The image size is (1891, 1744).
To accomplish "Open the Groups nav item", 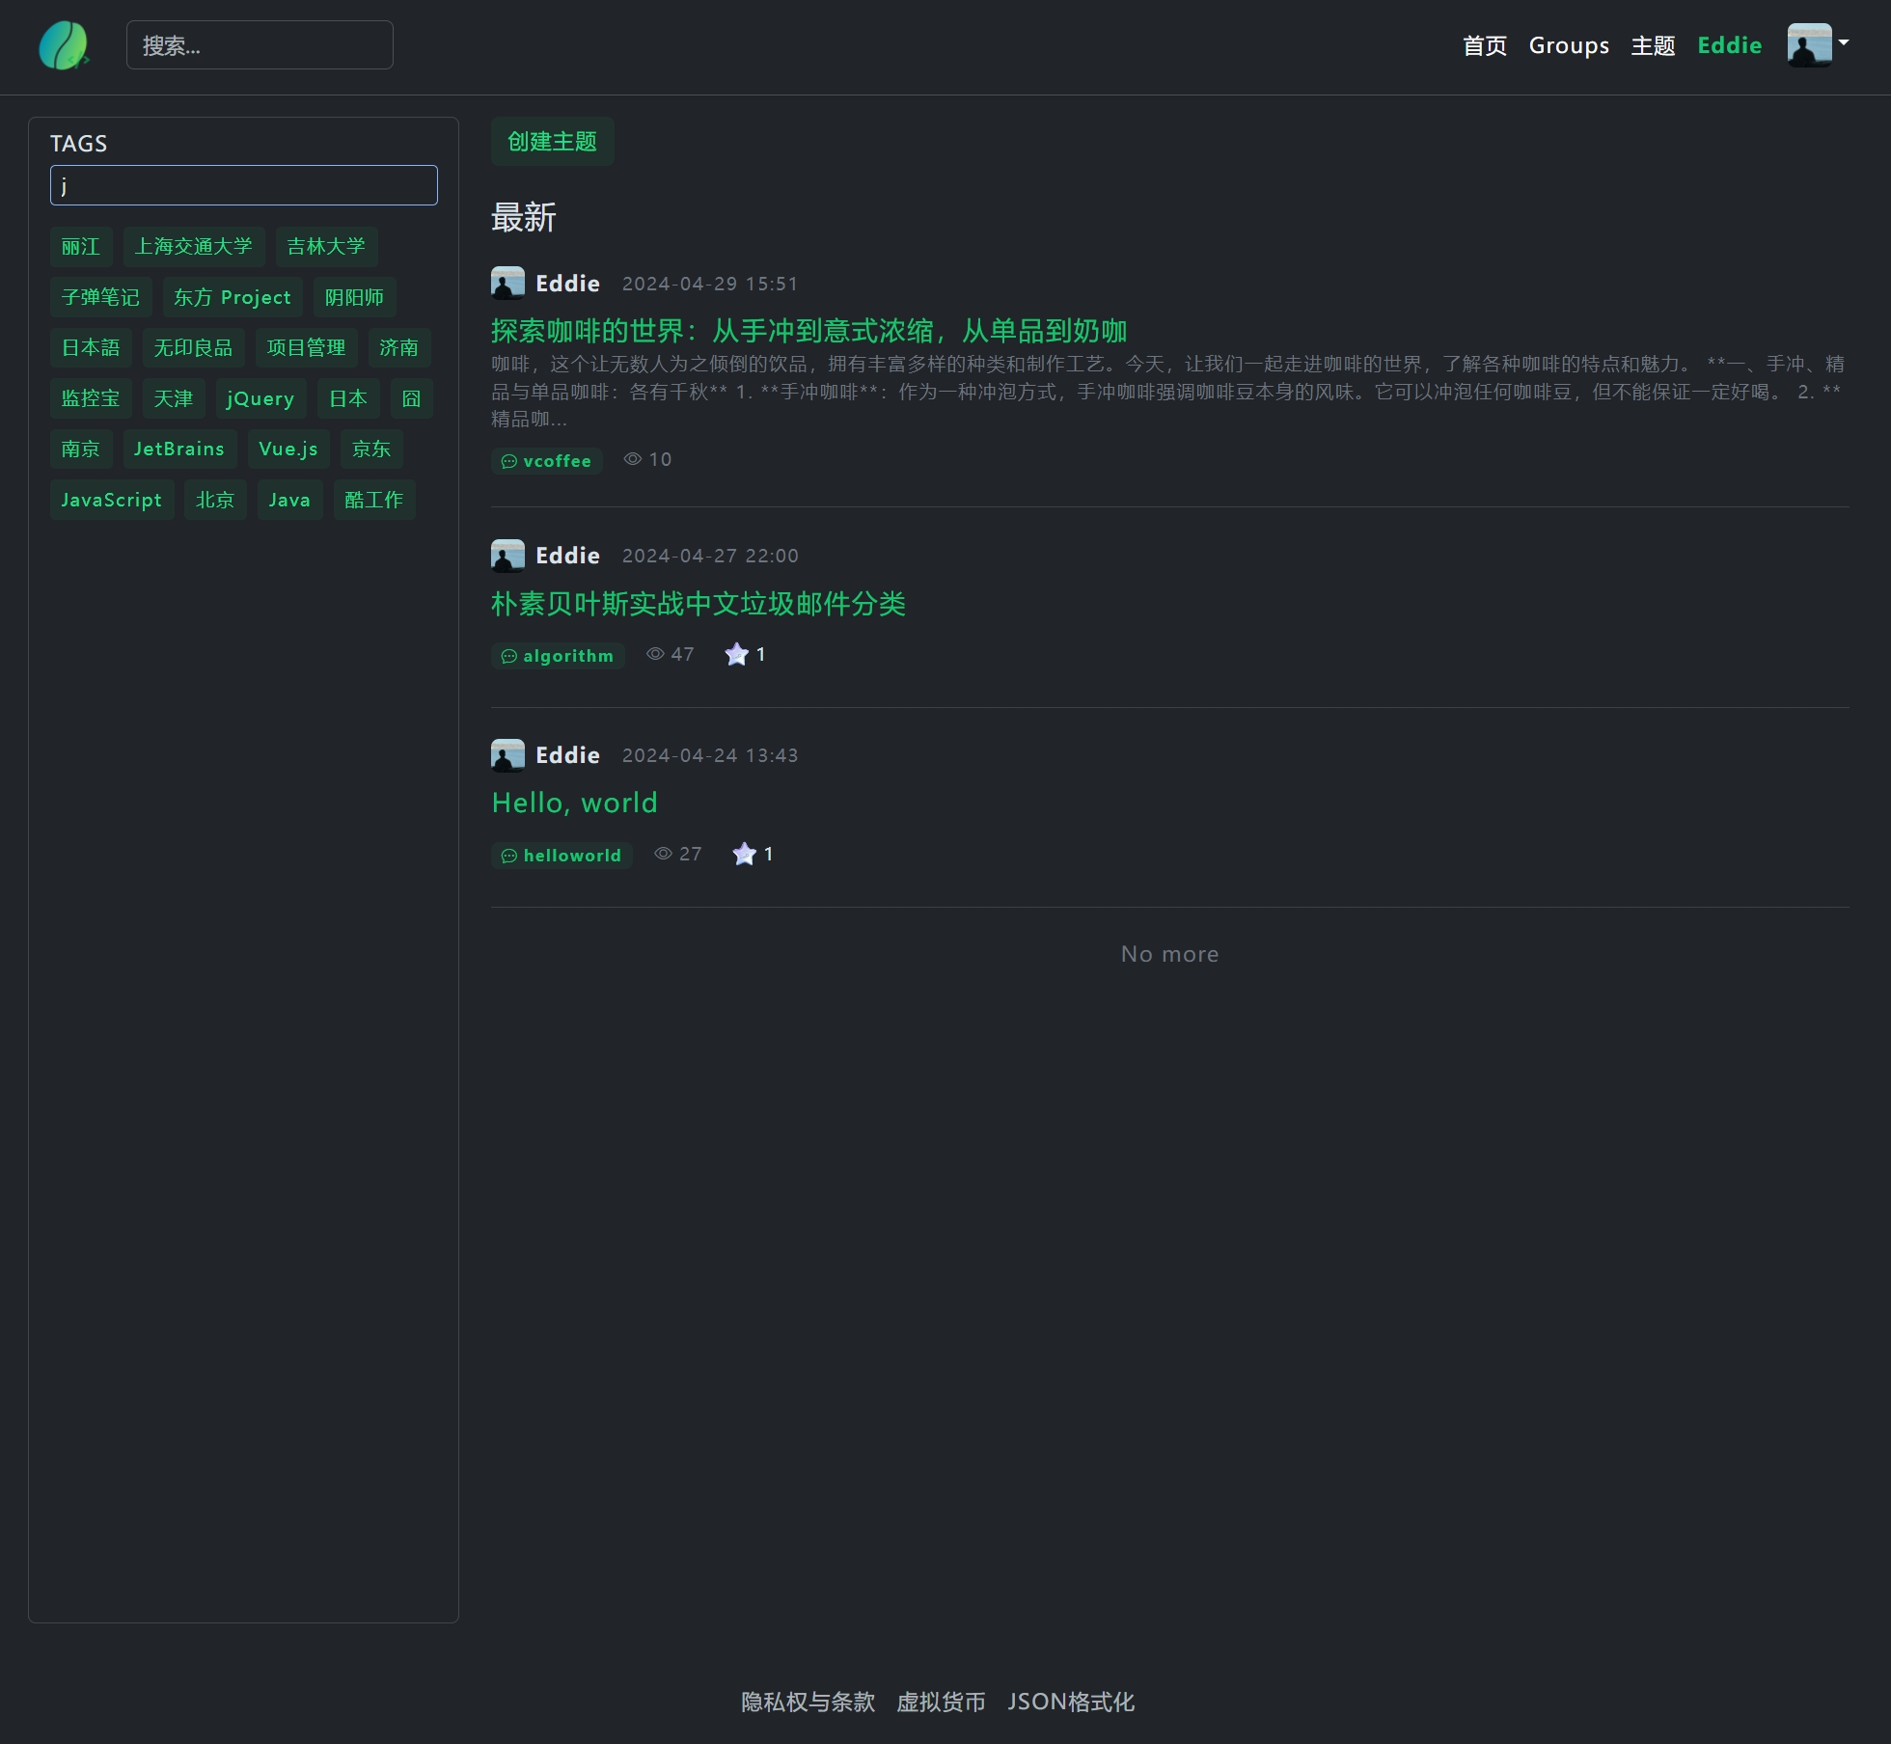I will pyautogui.click(x=1569, y=45).
